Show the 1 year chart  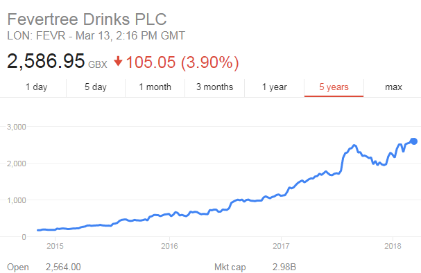(274, 87)
